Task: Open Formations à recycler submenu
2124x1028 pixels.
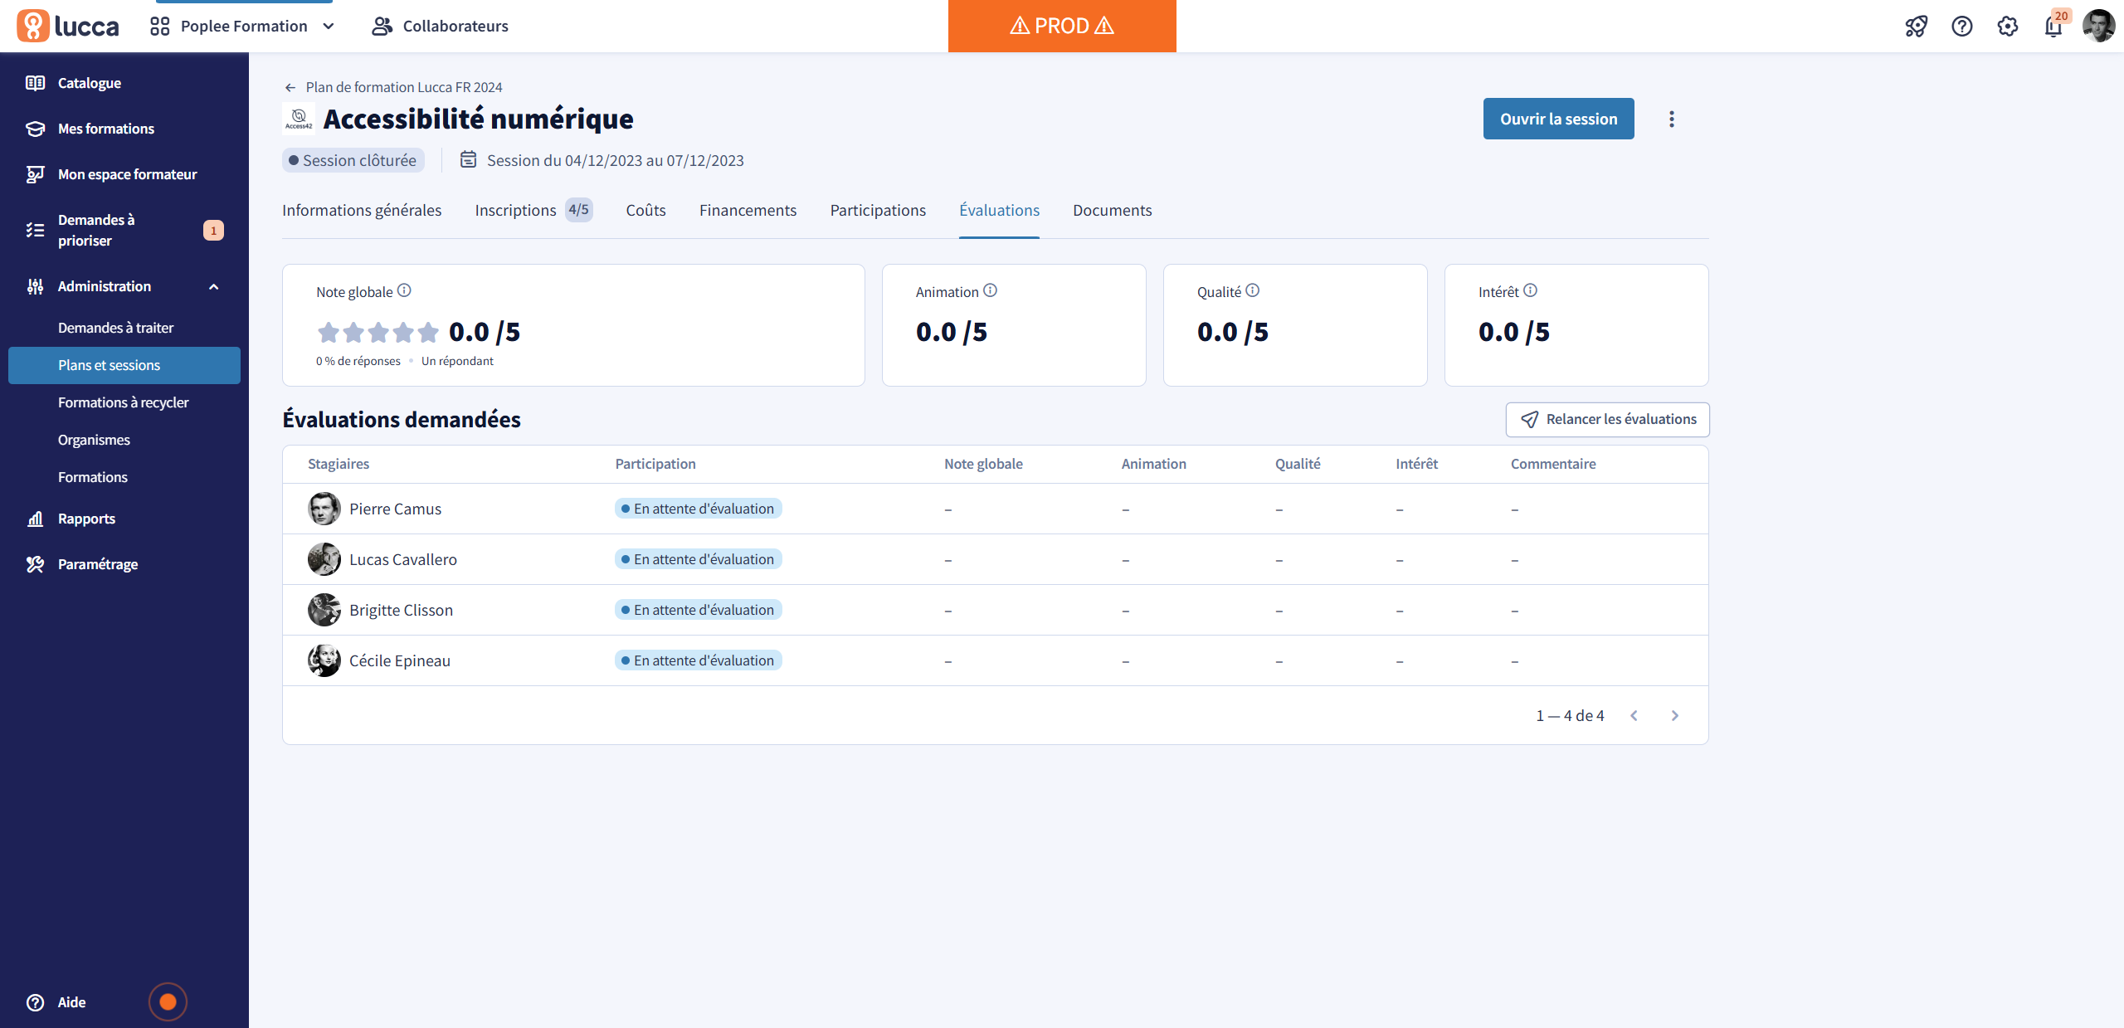Action: coord(124,402)
